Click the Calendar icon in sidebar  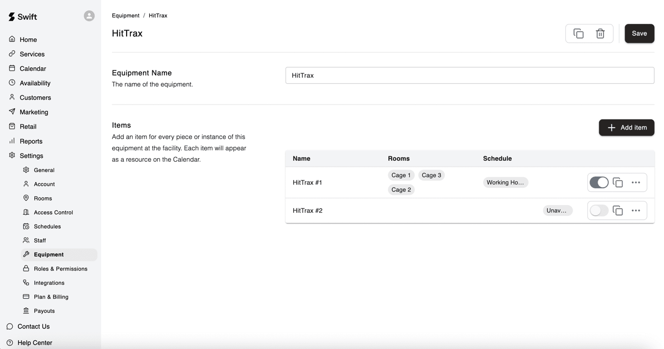point(12,68)
